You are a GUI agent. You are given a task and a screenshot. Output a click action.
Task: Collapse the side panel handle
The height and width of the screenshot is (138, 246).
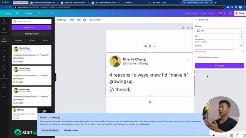click(x=55, y=77)
